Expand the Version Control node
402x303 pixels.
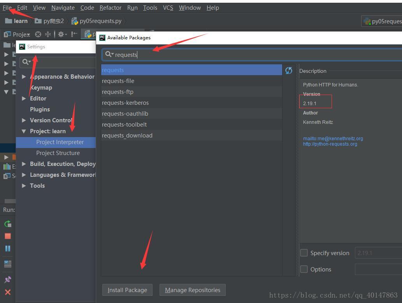click(x=24, y=120)
